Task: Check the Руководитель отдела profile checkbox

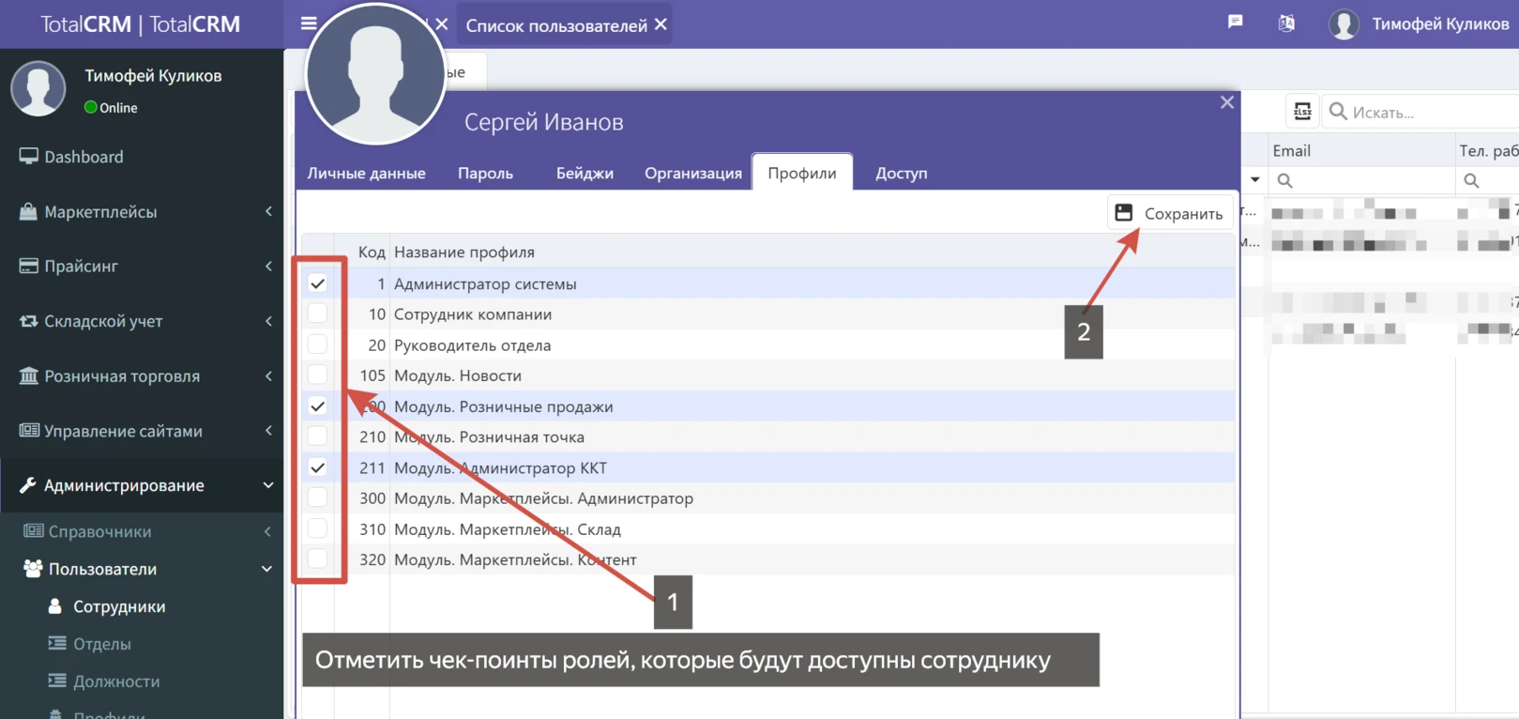Action: [x=318, y=344]
